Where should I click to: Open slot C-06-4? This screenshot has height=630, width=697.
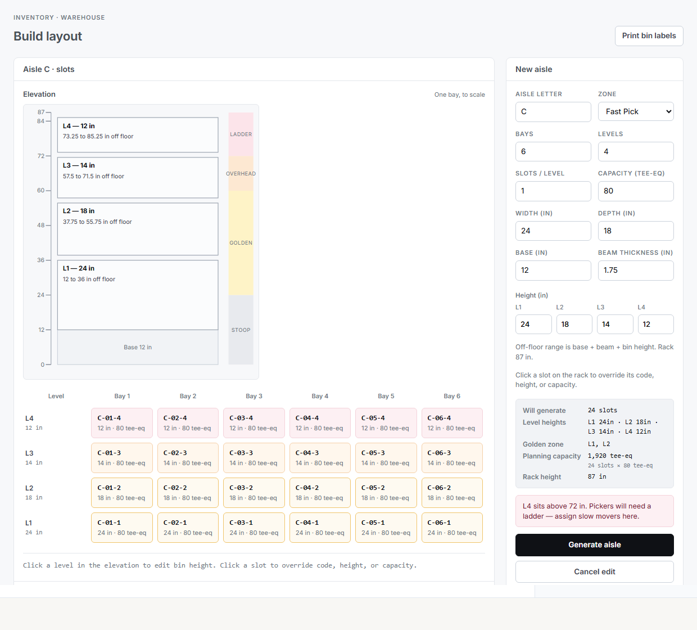[452, 423]
